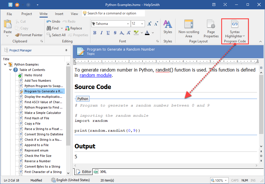Click the Undo button
This screenshot has height=184, width=265.
[x=53, y=21]
